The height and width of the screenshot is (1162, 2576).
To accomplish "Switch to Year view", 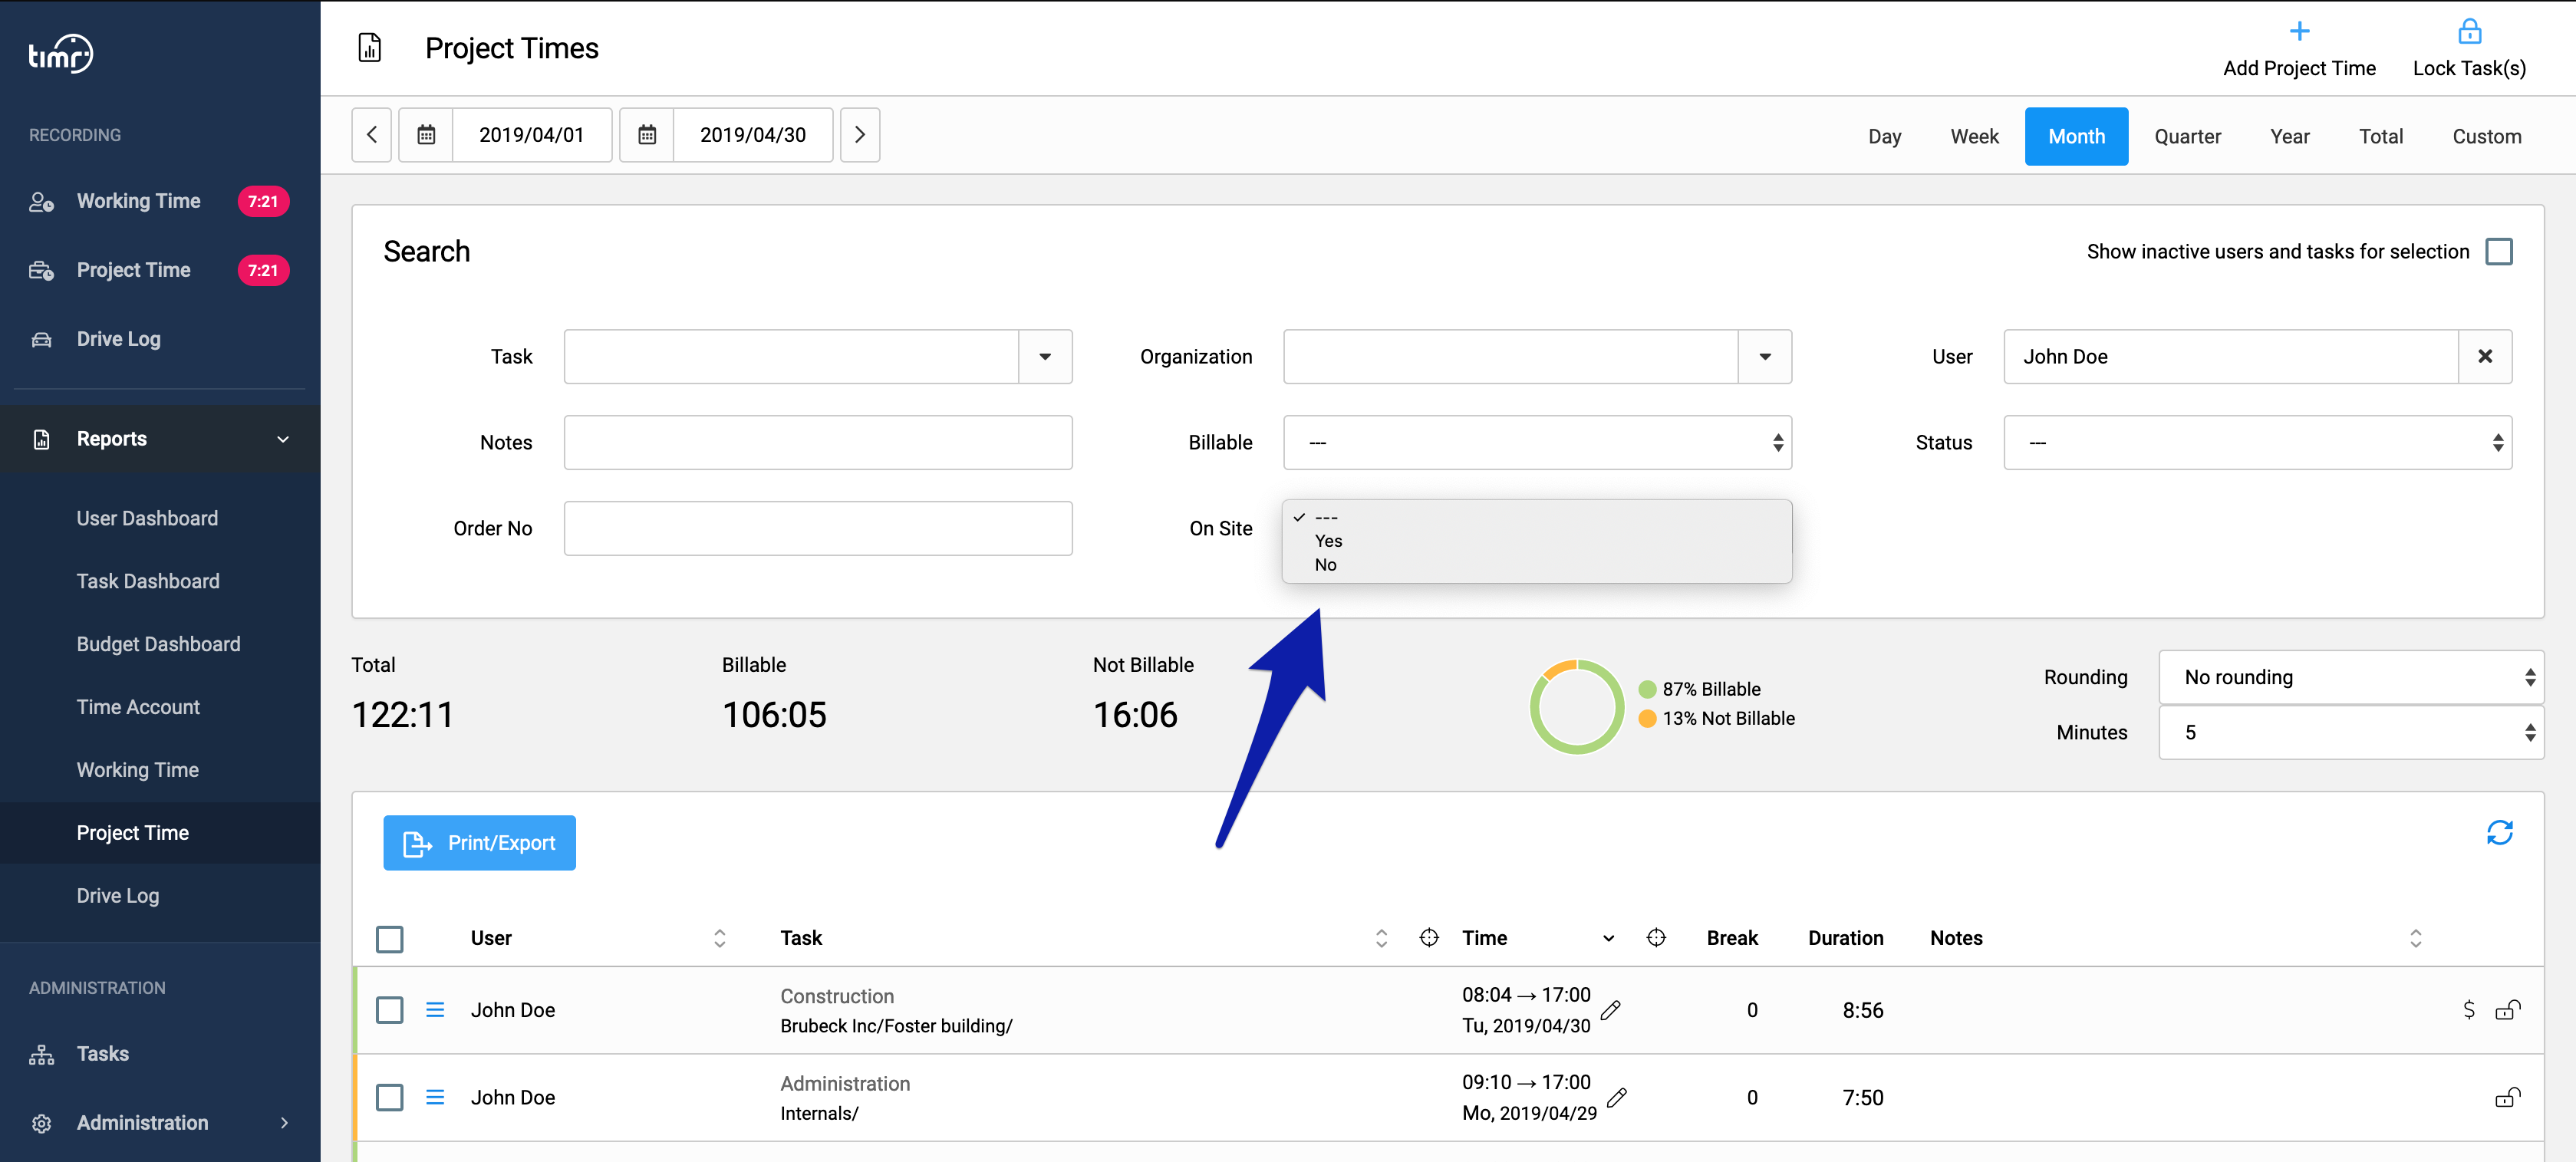I will point(2289,136).
